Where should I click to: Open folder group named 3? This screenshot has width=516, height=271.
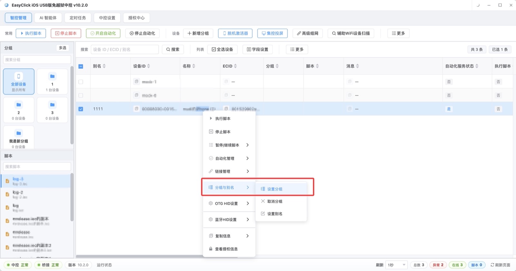coord(52,110)
